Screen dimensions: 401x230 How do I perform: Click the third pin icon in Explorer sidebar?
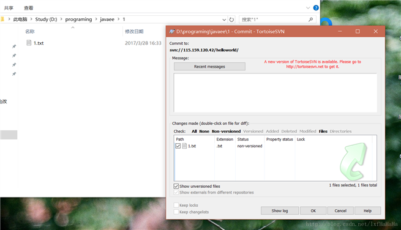coord(14,65)
